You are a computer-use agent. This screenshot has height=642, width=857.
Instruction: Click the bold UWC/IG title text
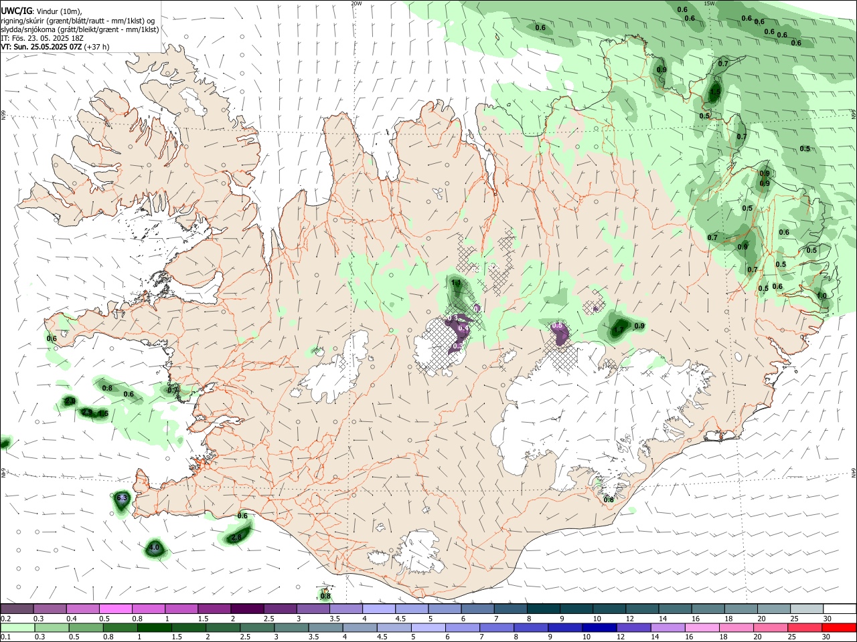(x=16, y=11)
